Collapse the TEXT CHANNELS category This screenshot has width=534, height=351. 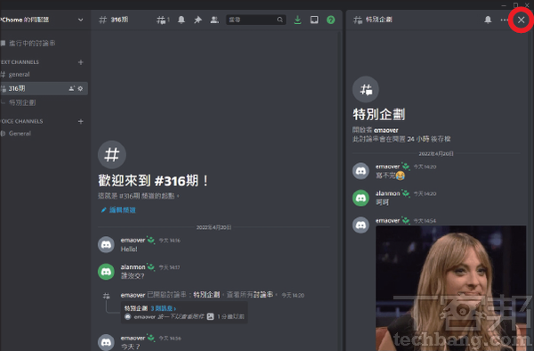[20, 62]
